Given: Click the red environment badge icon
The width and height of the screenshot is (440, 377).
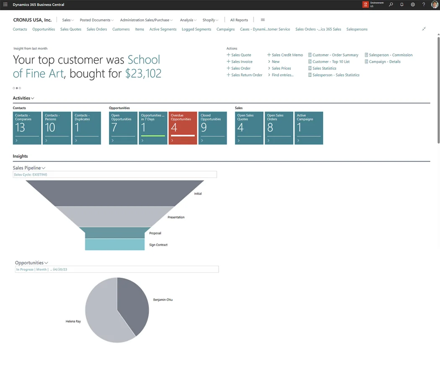Looking at the screenshot, I should 365,5.
